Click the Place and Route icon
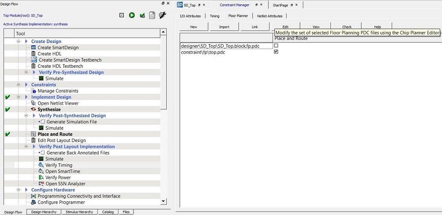This screenshot has height=215, width=442. click(x=34, y=134)
